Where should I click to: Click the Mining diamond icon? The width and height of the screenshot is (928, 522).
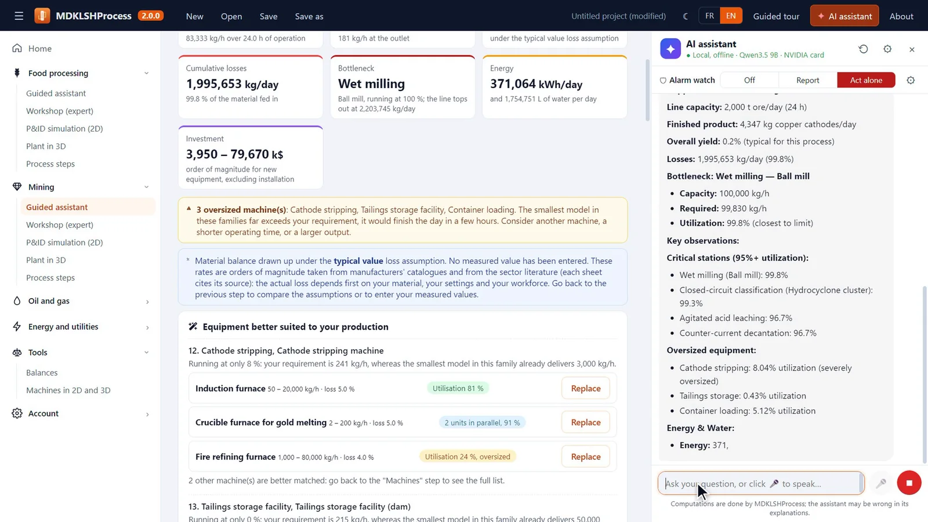[x=17, y=187]
